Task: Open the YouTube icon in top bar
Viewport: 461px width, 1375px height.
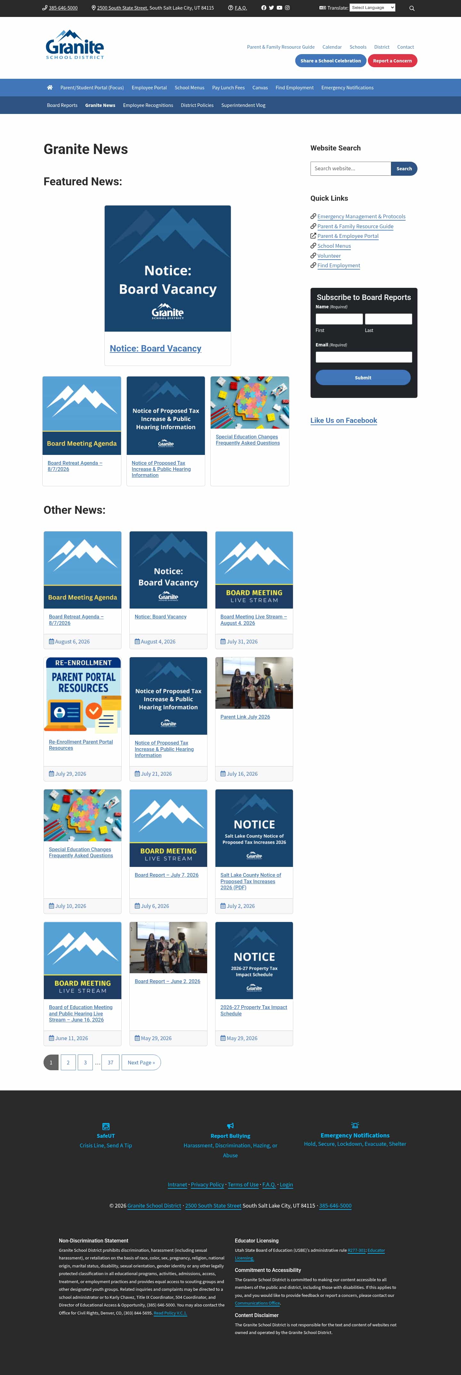Action: click(x=279, y=8)
